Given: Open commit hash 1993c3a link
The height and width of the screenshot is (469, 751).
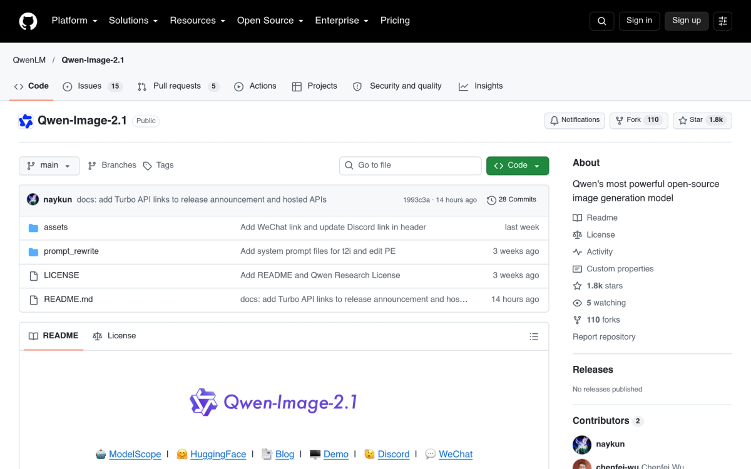Looking at the screenshot, I should (417, 200).
